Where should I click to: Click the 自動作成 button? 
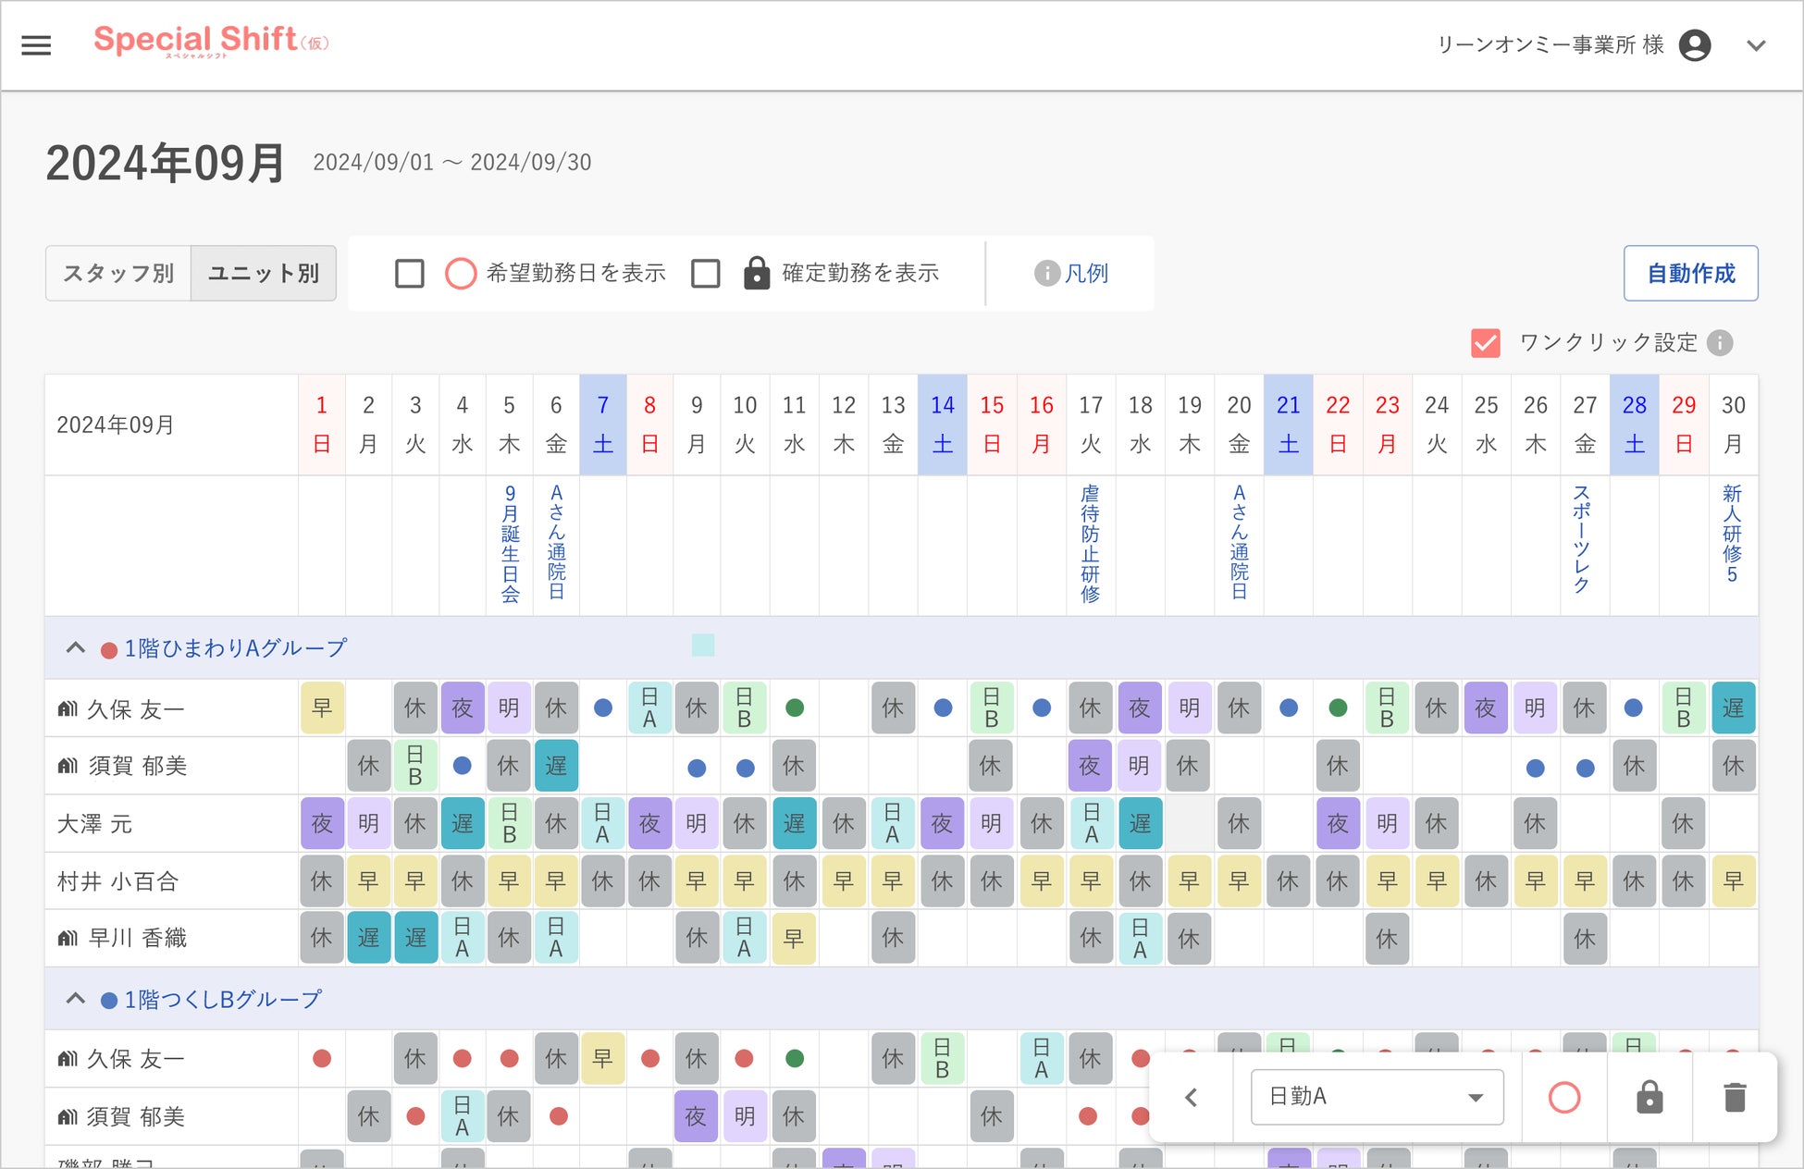1690,274
